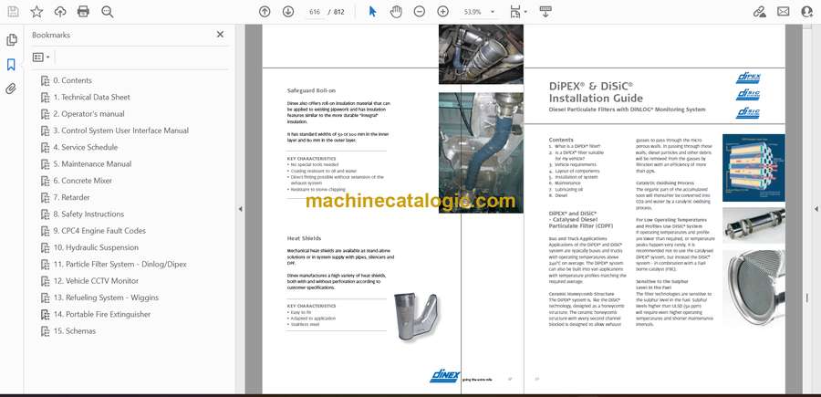
Task: Open bookmark 10. Hydraulic Suspension
Action: click(96, 247)
